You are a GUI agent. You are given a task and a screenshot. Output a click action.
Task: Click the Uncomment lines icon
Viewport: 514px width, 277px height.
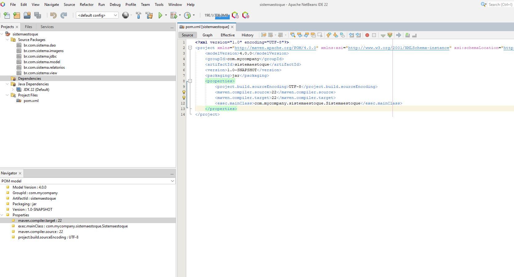(414, 35)
